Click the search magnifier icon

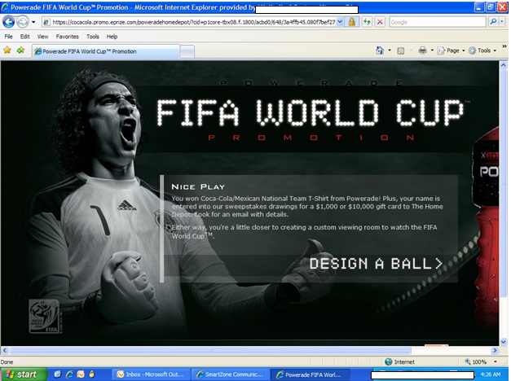point(493,22)
